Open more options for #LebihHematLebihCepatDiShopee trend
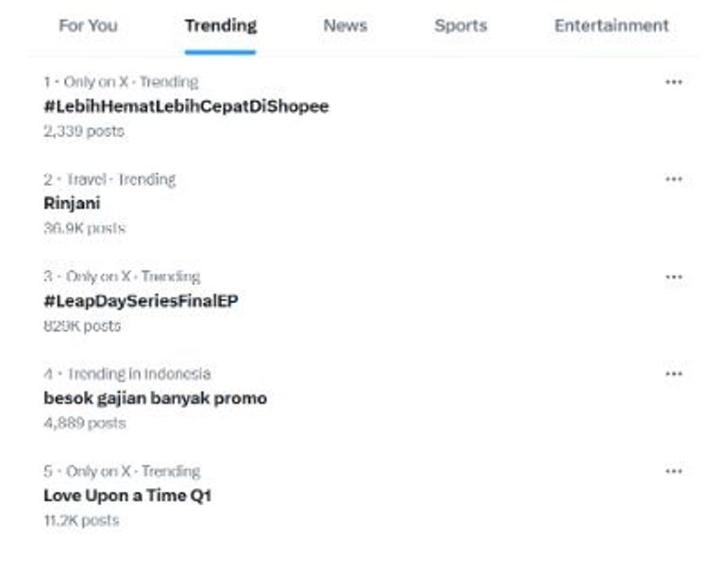Image resolution: width=725 pixels, height=572 pixels. (x=673, y=82)
